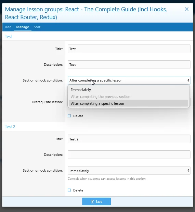This screenshot has width=195, height=212.
Task: Tick the Delete checkbox for Test section
Action: click(69, 116)
